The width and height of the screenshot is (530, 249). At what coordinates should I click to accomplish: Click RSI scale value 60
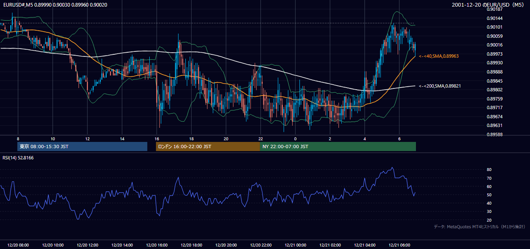489,186
